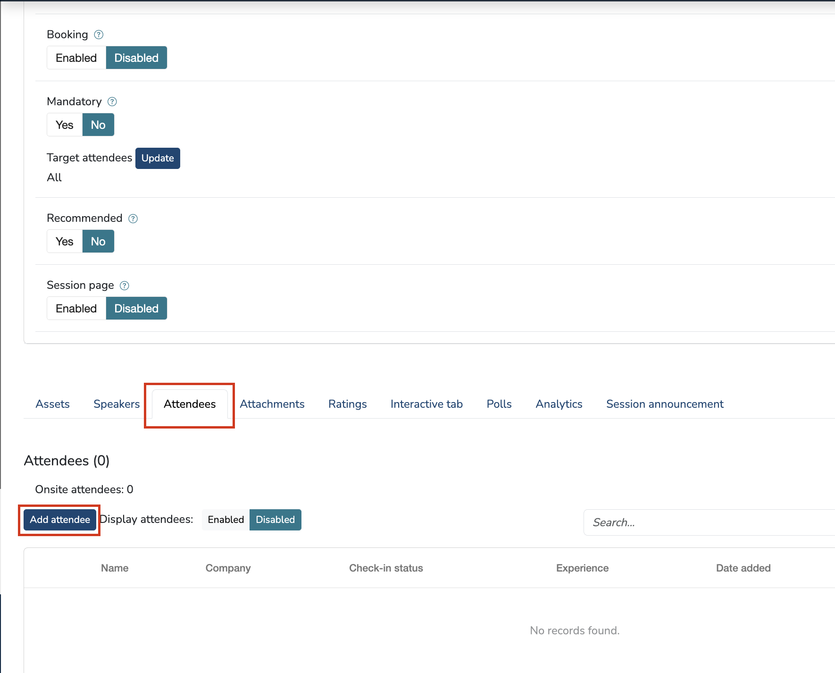
Task: Set Recommended to Yes
Action: click(65, 242)
